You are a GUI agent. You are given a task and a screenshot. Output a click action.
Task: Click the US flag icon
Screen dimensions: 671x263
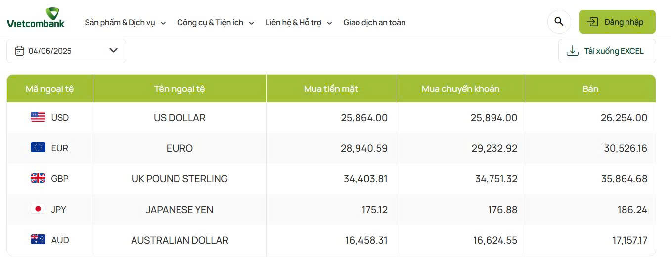click(x=38, y=117)
